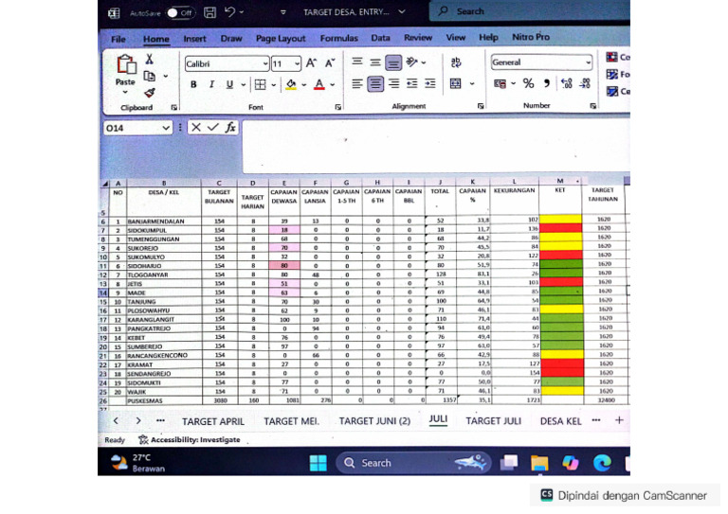Click the Cancel X formula button
Screen dimensions: 728x514
[x=196, y=128]
